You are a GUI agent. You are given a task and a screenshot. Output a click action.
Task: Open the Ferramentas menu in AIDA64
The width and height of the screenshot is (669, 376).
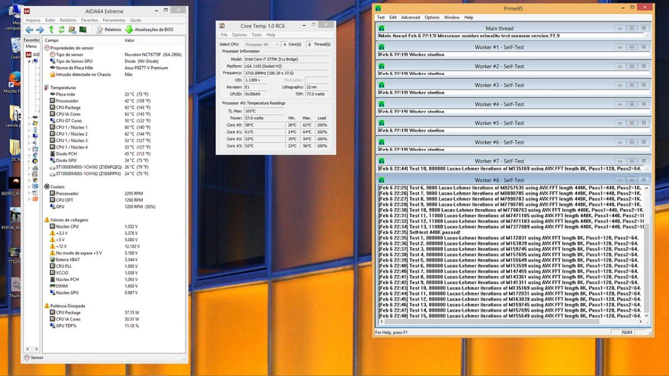[x=114, y=20]
